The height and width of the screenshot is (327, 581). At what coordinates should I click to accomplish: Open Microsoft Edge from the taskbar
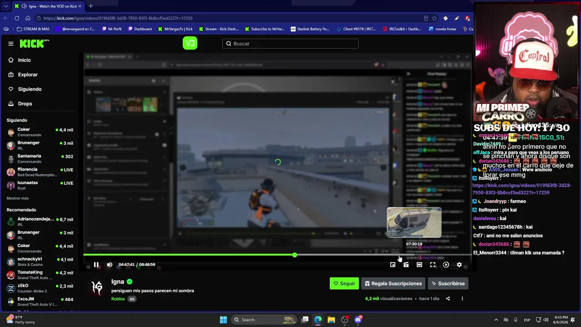tap(318, 320)
